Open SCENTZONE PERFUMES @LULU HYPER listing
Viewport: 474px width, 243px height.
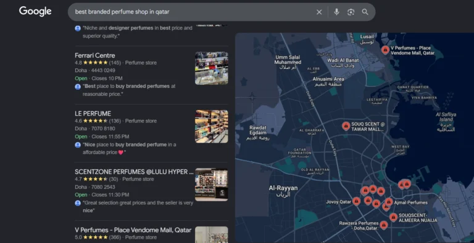click(x=134, y=172)
